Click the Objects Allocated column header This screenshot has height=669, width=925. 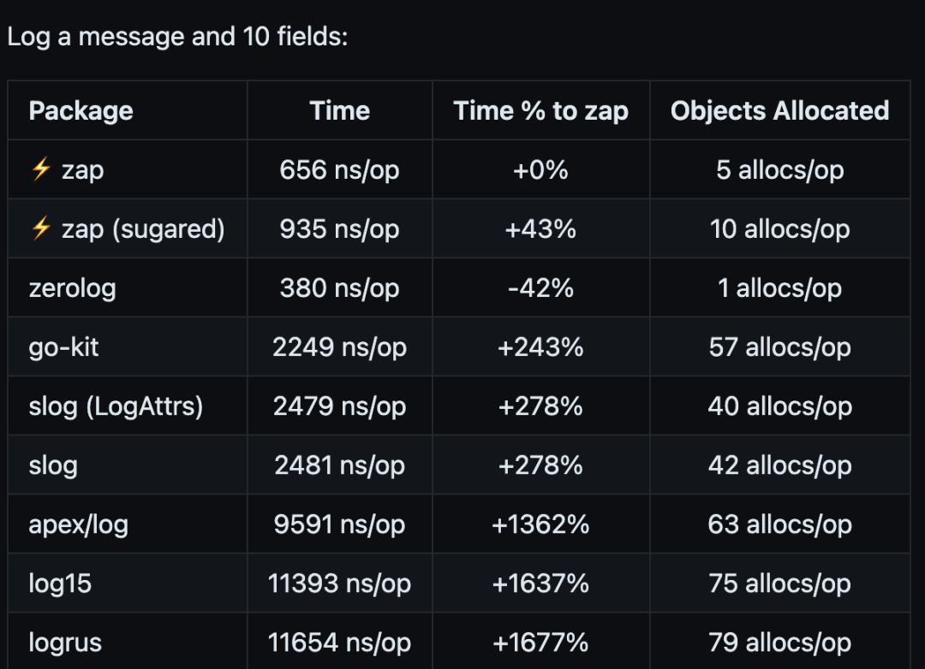(x=779, y=110)
